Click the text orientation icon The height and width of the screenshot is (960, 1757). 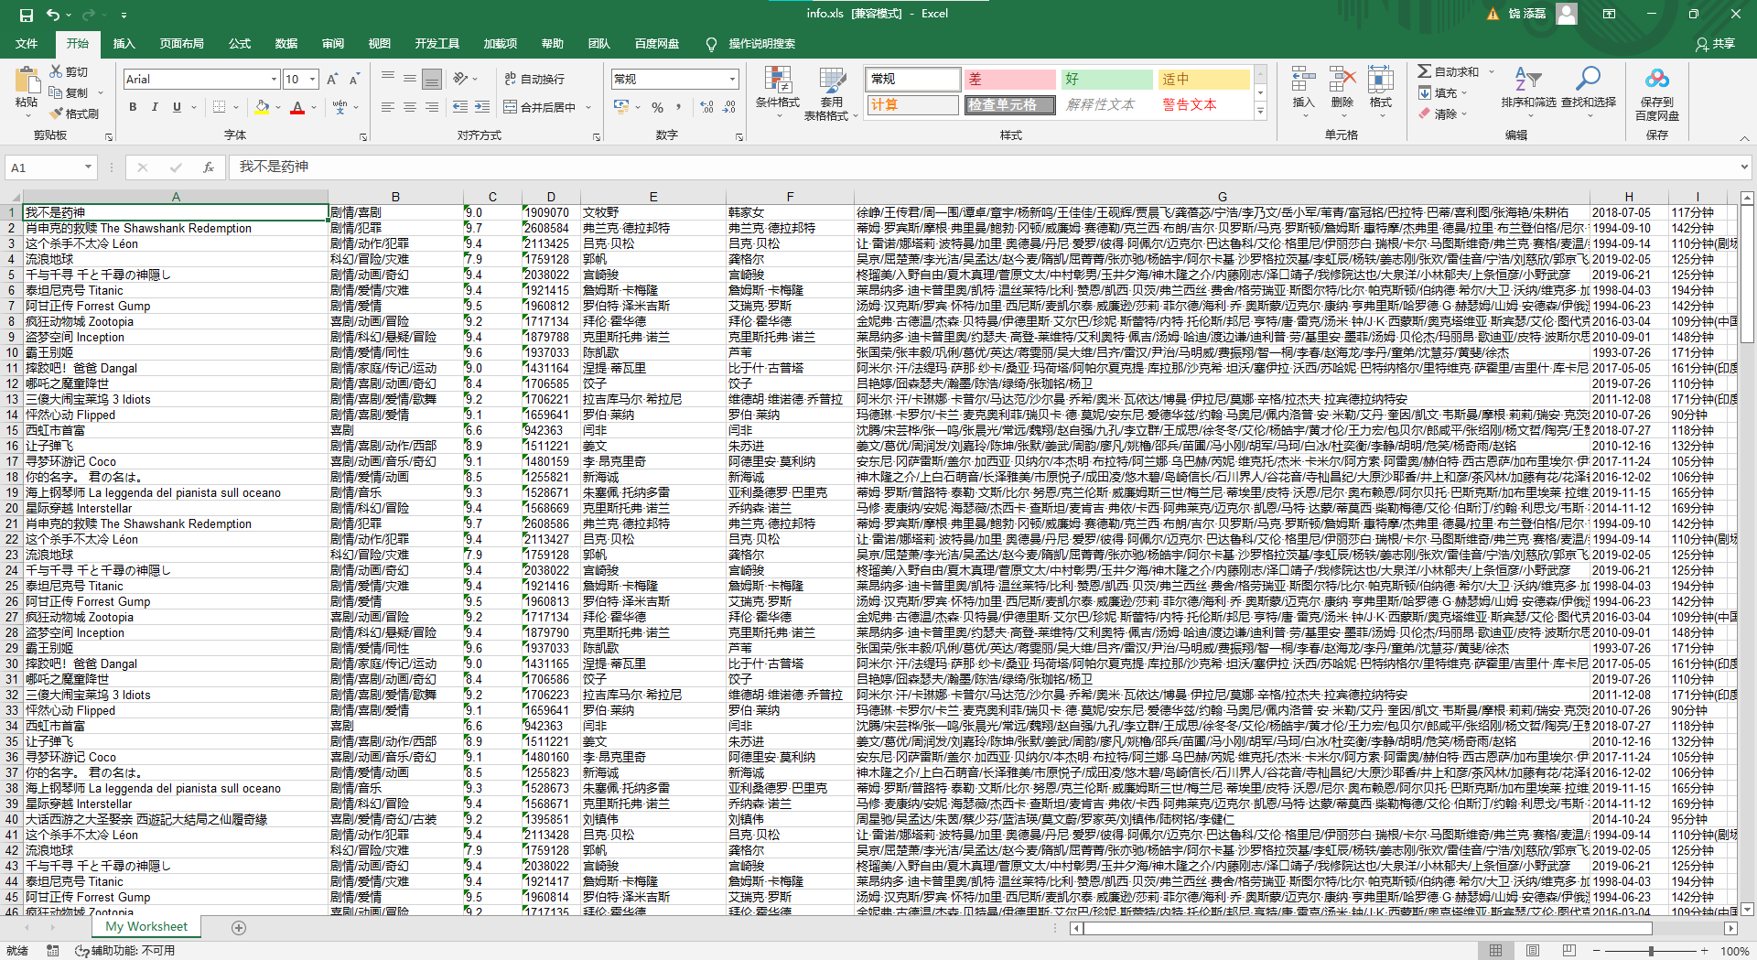pyautogui.click(x=460, y=79)
